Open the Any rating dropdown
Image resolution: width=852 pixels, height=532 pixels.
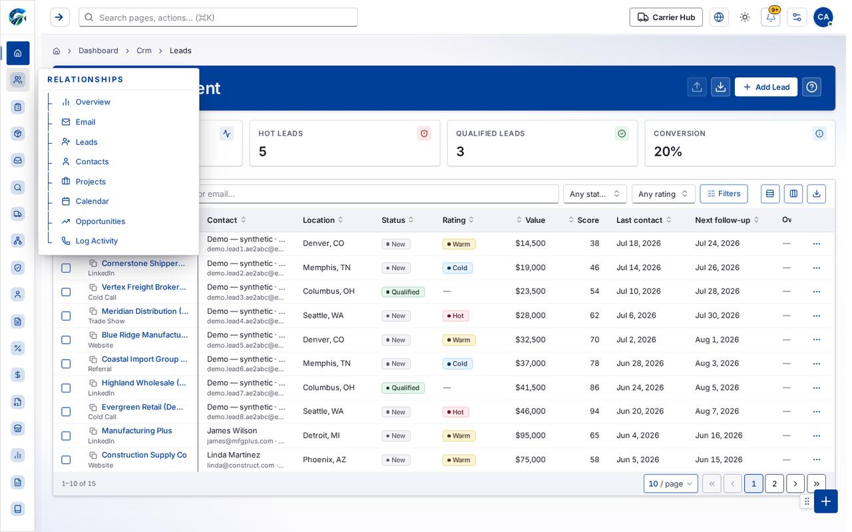pos(664,194)
